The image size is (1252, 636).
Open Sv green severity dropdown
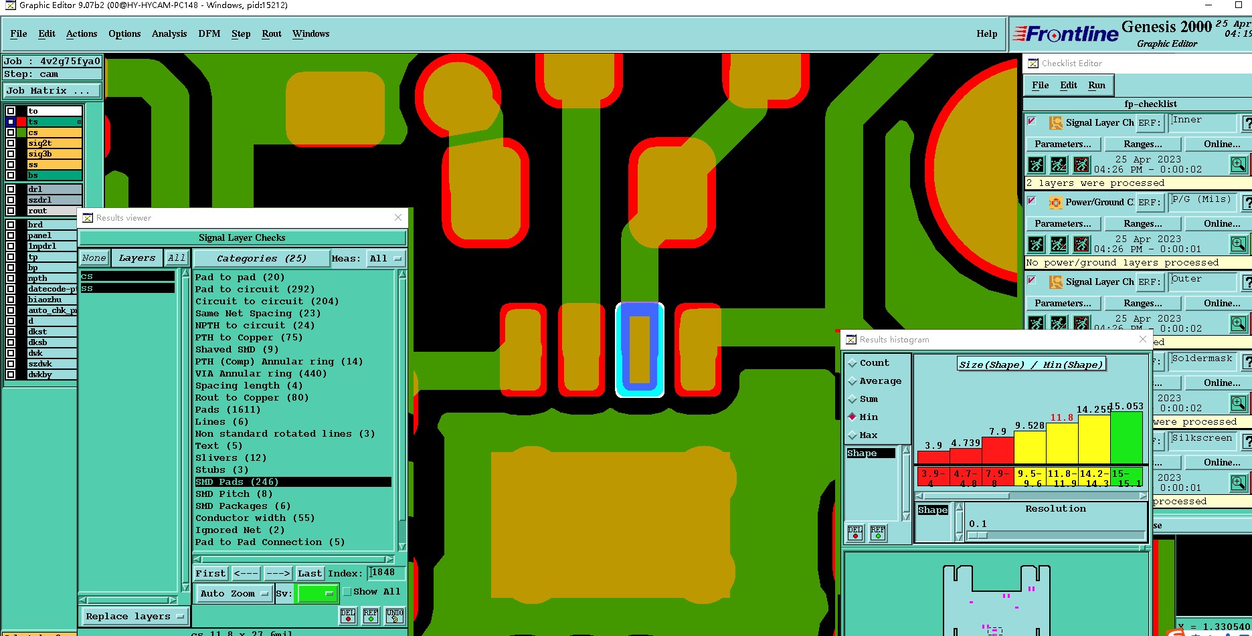click(317, 593)
